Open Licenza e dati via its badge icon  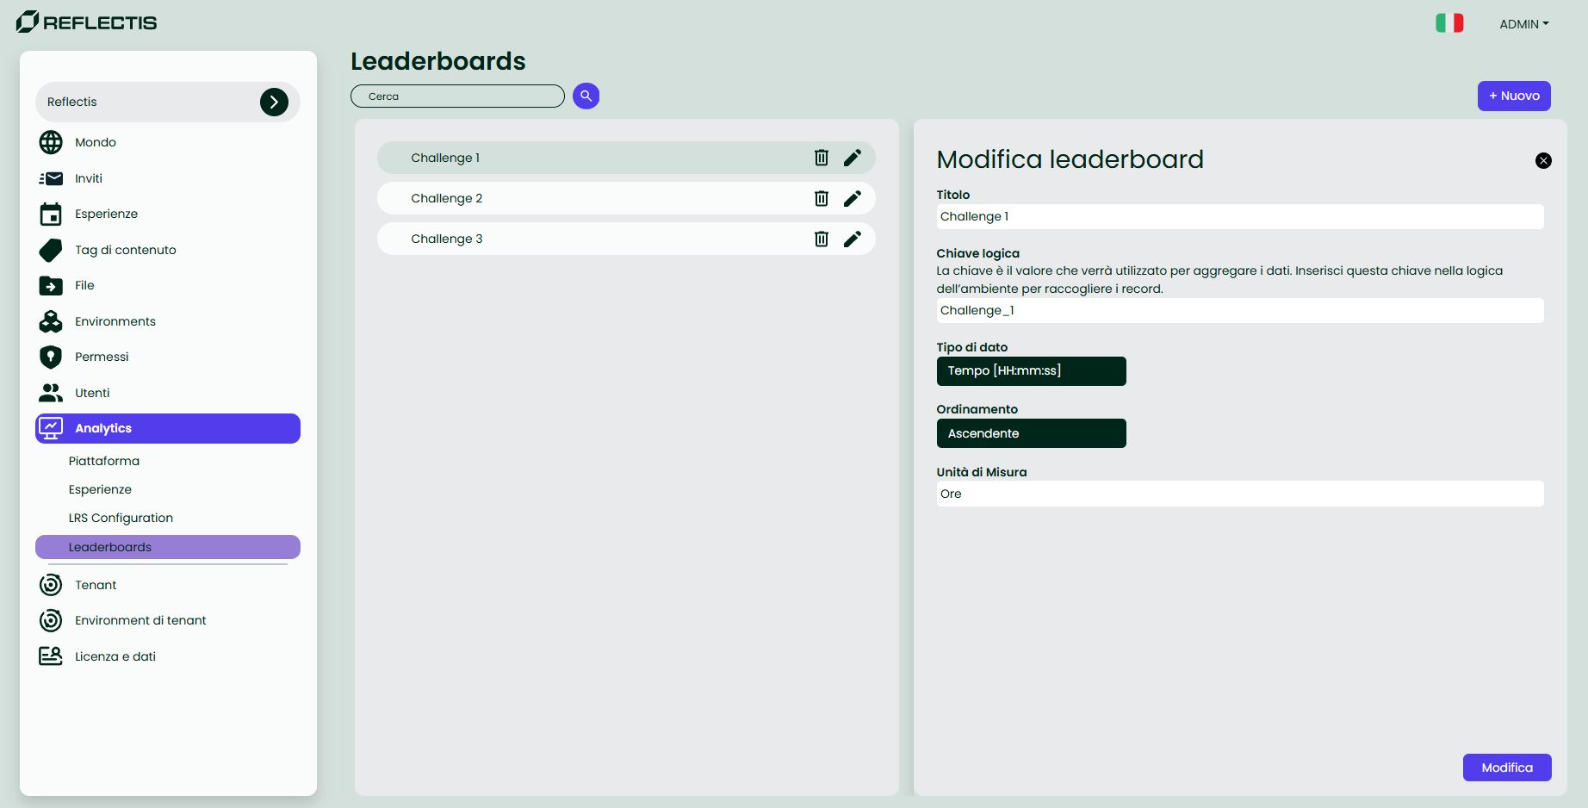tap(51, 656)
